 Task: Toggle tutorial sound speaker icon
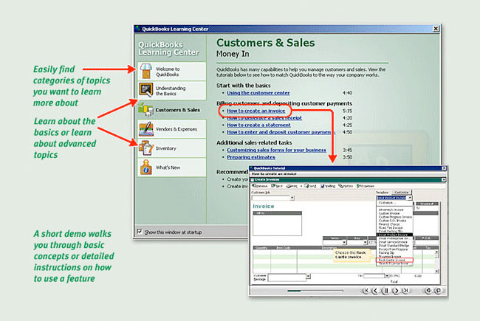point(428,291)
